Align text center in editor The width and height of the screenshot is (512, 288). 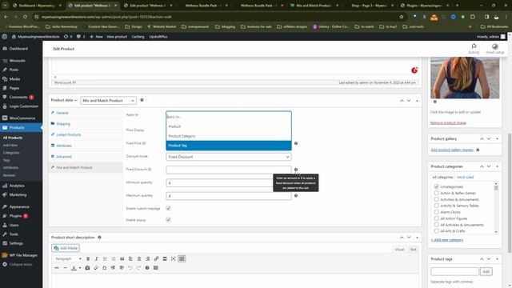tap(139, 258)
